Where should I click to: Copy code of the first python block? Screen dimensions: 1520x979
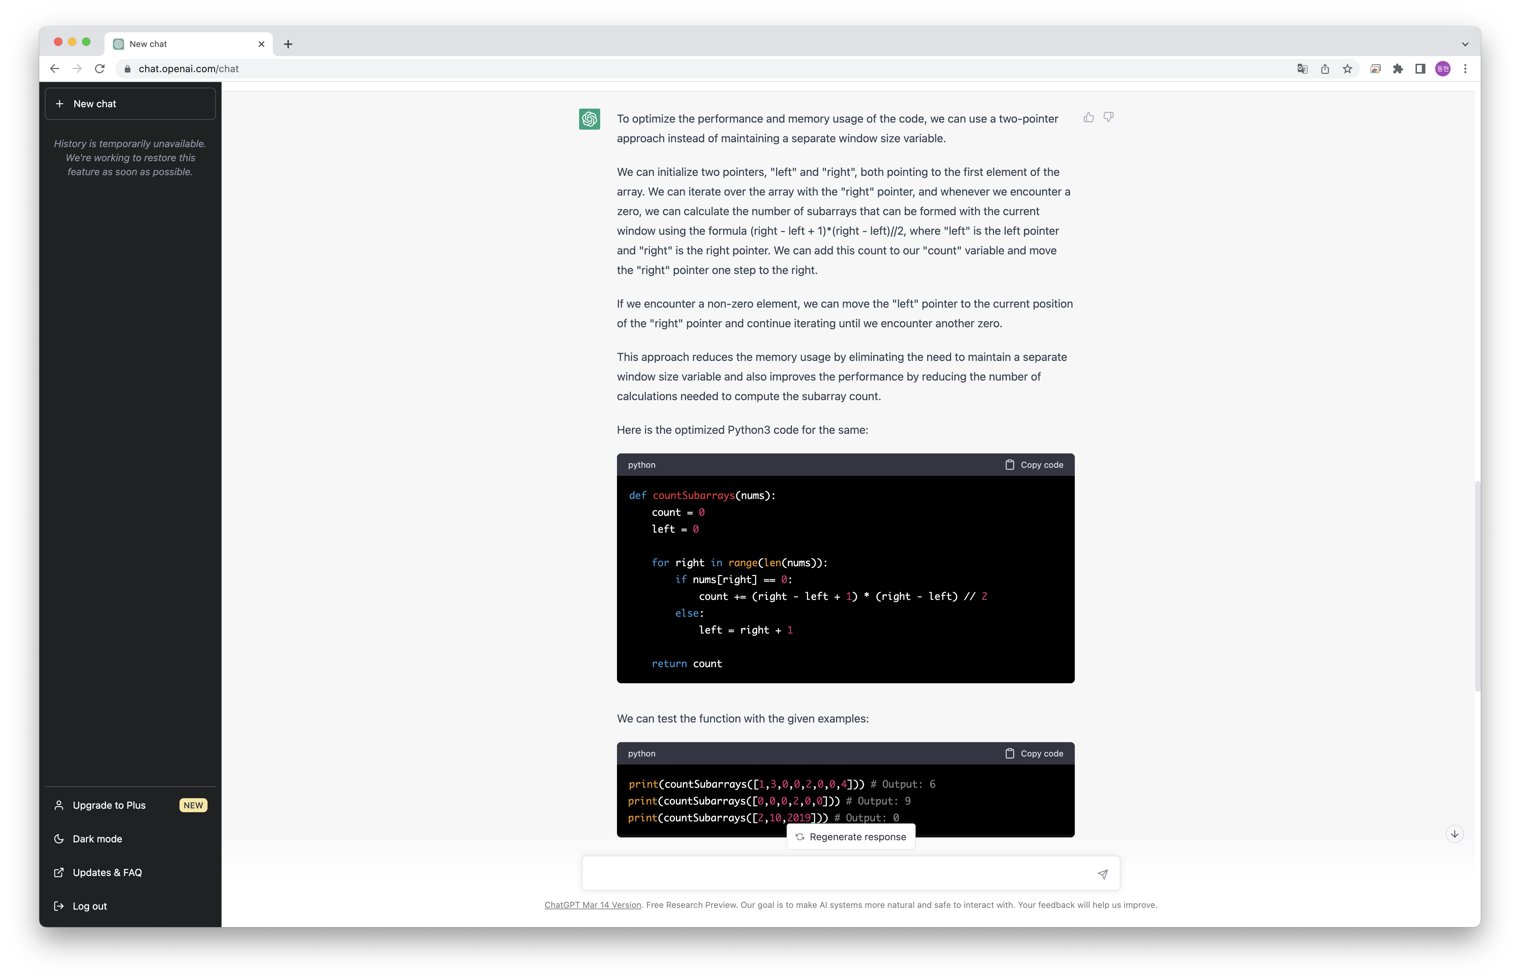[x=1034, y=465]
